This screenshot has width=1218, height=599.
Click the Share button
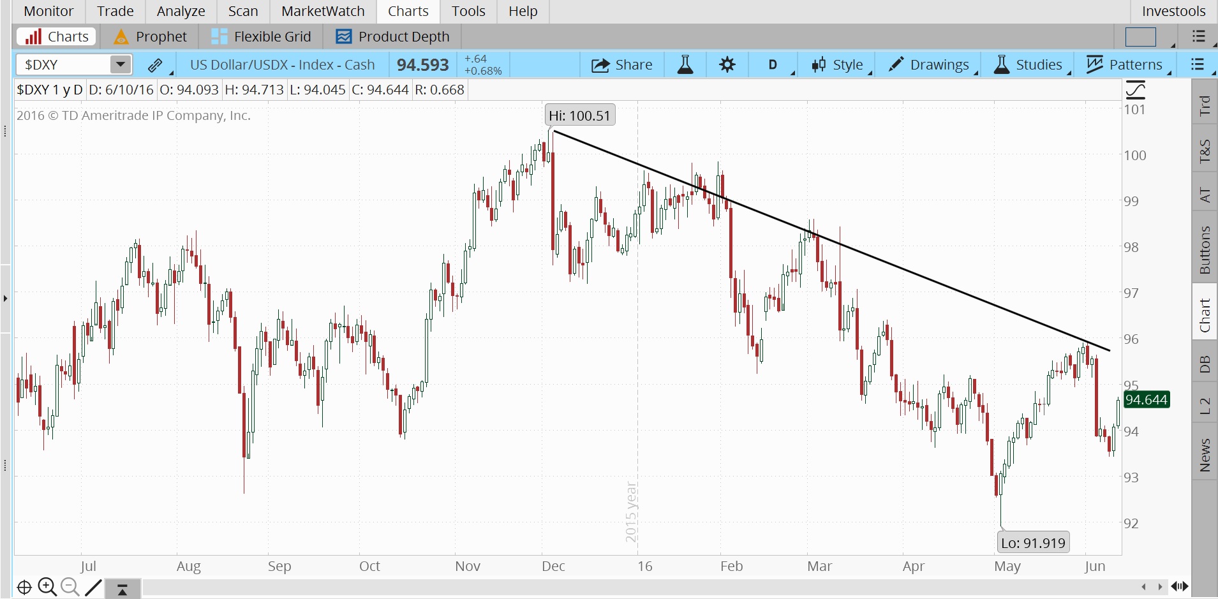(622, 64)
